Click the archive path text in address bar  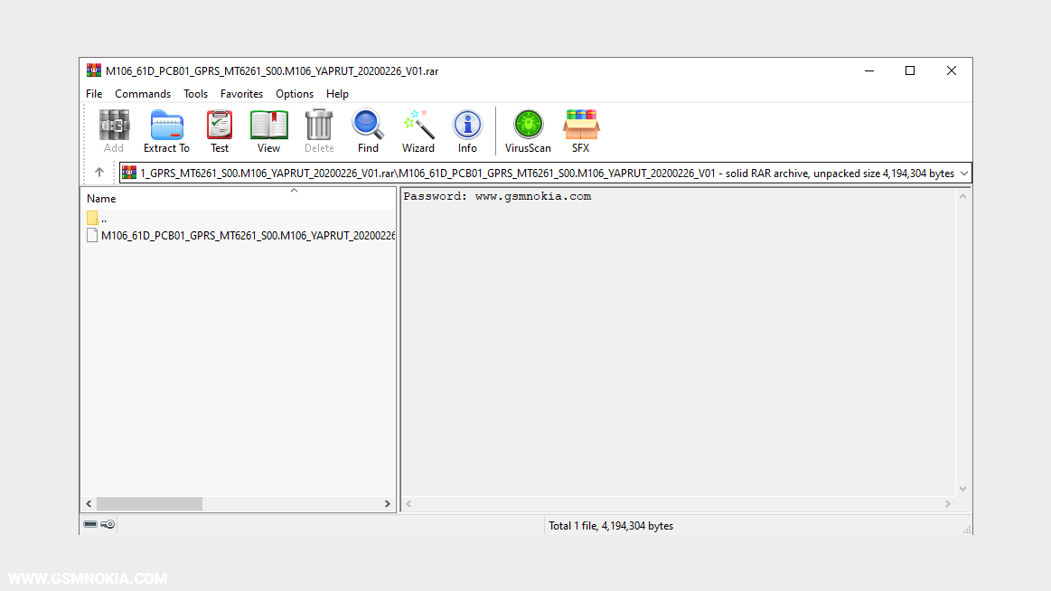547,173
